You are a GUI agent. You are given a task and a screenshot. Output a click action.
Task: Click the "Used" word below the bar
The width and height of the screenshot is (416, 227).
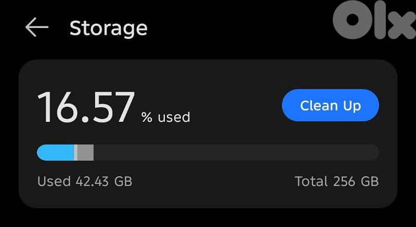tap(54, 181)
